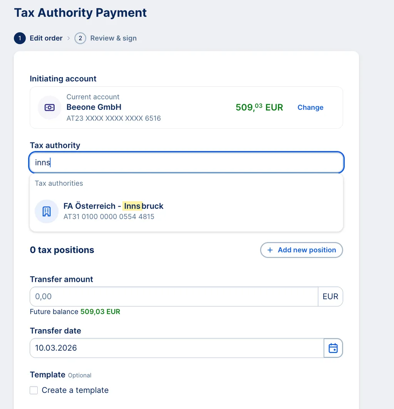Image resolution: width=394 pixels, height=409 pixels.
Task: Click the Tax authorities dropdown header
Action: click(x=59, y=183)
